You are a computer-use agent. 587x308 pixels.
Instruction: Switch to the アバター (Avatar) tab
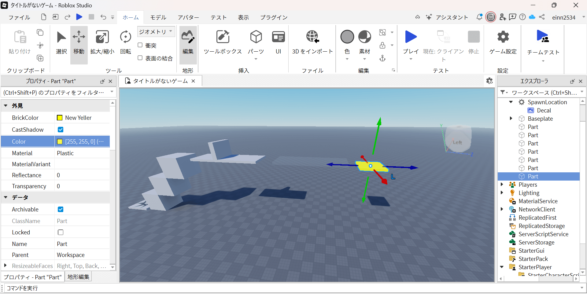pos(188,17)
